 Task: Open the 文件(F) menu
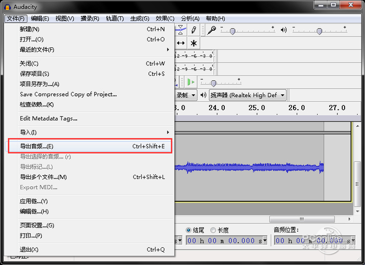point(16,18)
